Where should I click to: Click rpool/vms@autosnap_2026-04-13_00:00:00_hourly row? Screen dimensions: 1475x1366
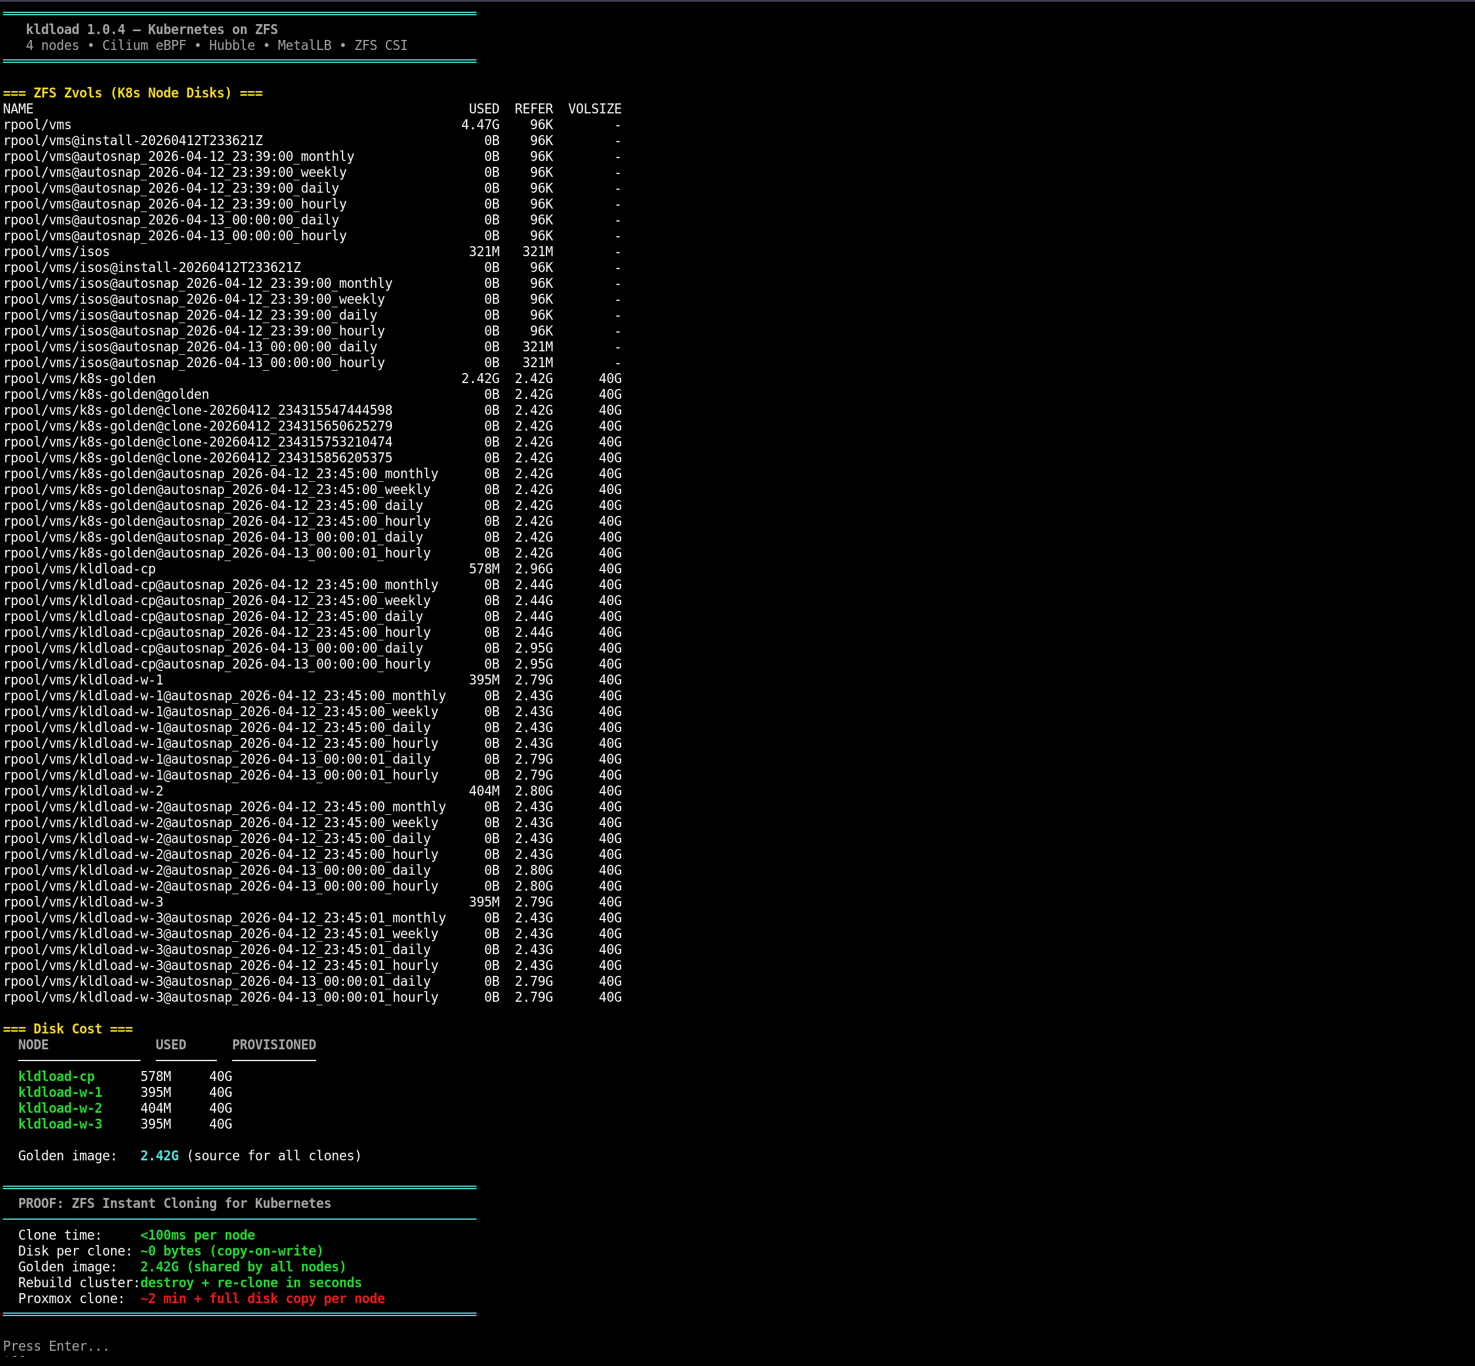point(312,236)
